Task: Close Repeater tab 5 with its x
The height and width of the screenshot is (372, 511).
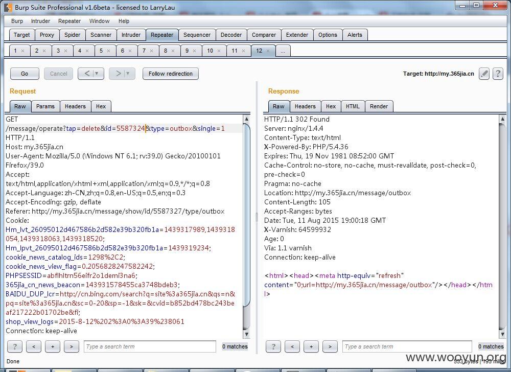Action: tap(108, 51)
